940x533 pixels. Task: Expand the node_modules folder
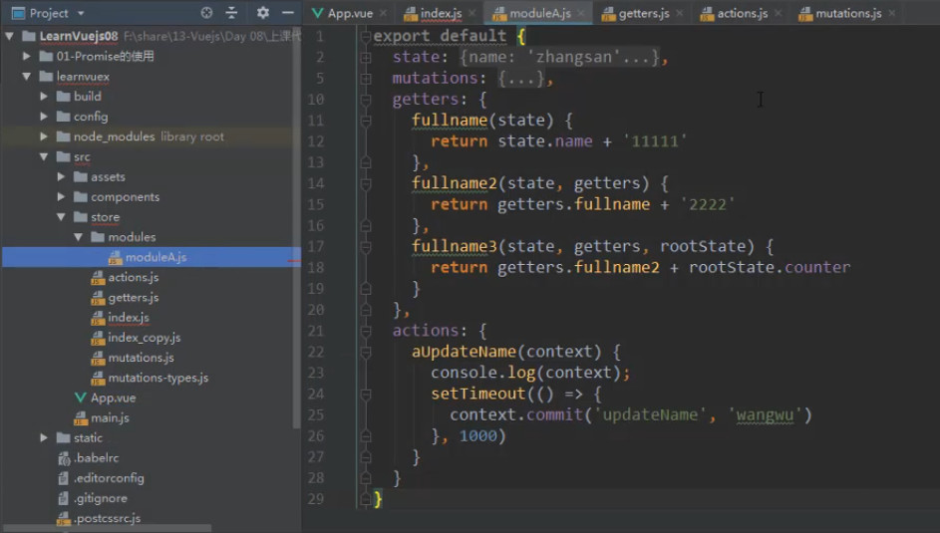coord(44,136)
